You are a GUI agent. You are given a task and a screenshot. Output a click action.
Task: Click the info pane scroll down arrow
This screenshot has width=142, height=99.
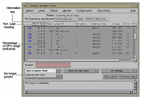coord(135,88)
